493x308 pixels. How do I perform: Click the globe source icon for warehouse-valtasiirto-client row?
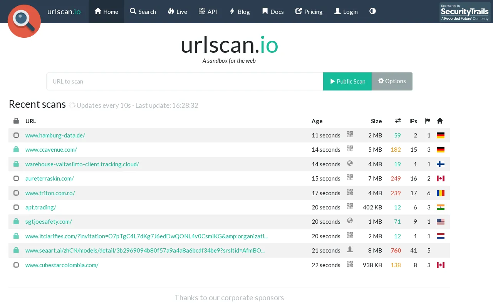click(350, 163)
